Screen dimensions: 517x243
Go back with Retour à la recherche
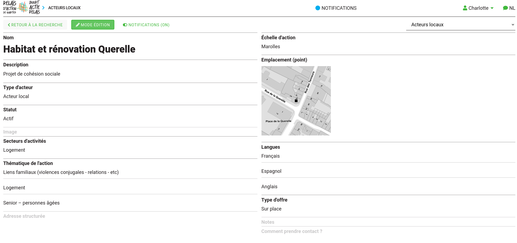[37, 25]
